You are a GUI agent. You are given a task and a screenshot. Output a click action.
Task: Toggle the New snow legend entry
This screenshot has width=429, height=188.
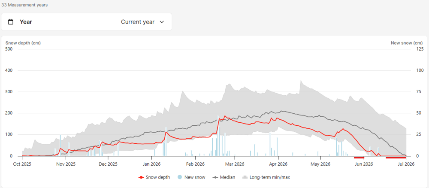191,177
